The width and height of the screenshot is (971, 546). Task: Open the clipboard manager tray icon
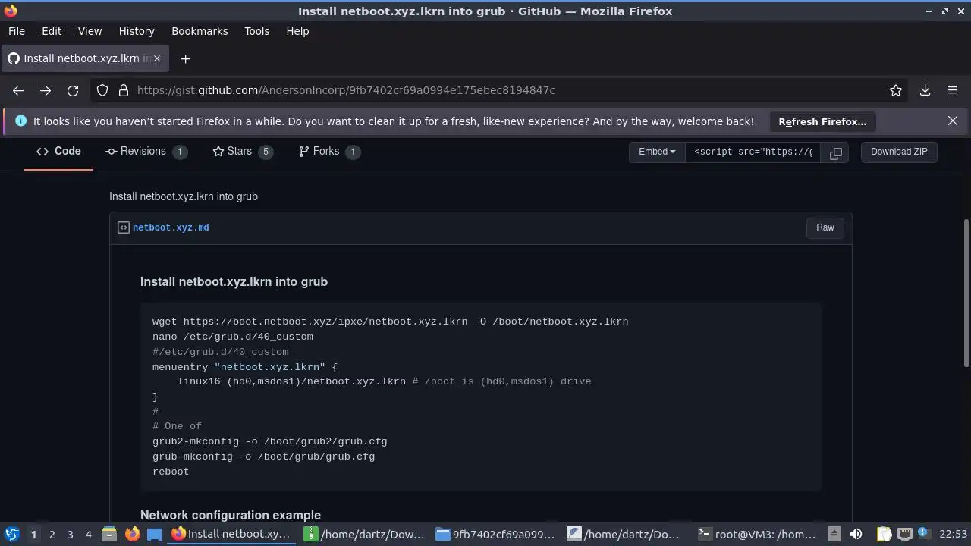tap(884, 534)
